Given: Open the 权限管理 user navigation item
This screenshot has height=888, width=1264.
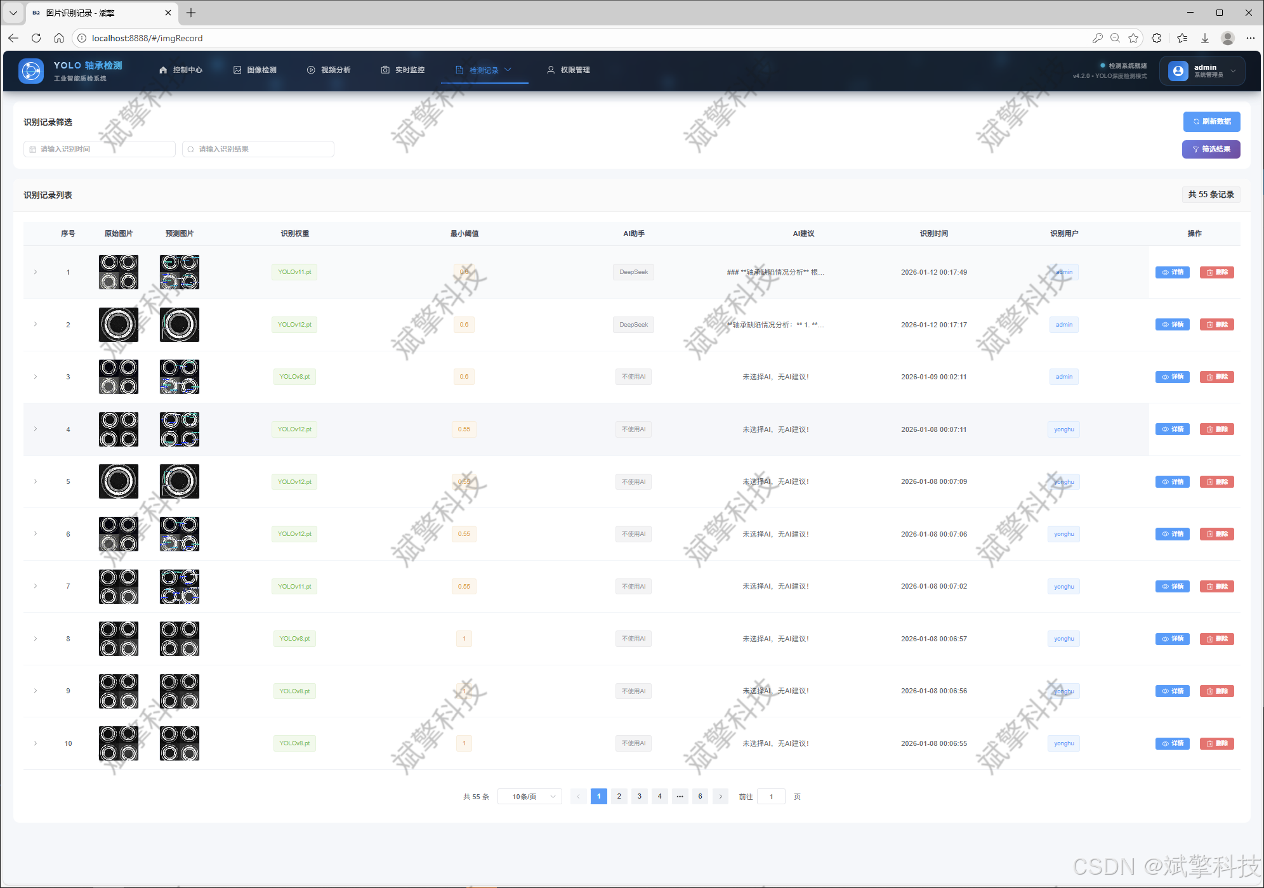Looking at the screenshot, I should (x=569, y=70).
